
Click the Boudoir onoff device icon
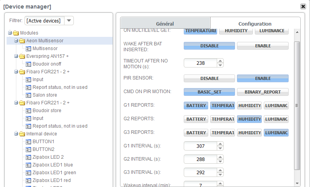tap(28, 64)
